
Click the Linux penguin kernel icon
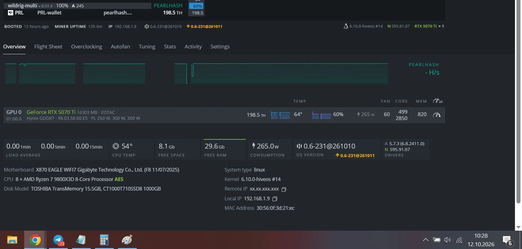pos(346,26)
